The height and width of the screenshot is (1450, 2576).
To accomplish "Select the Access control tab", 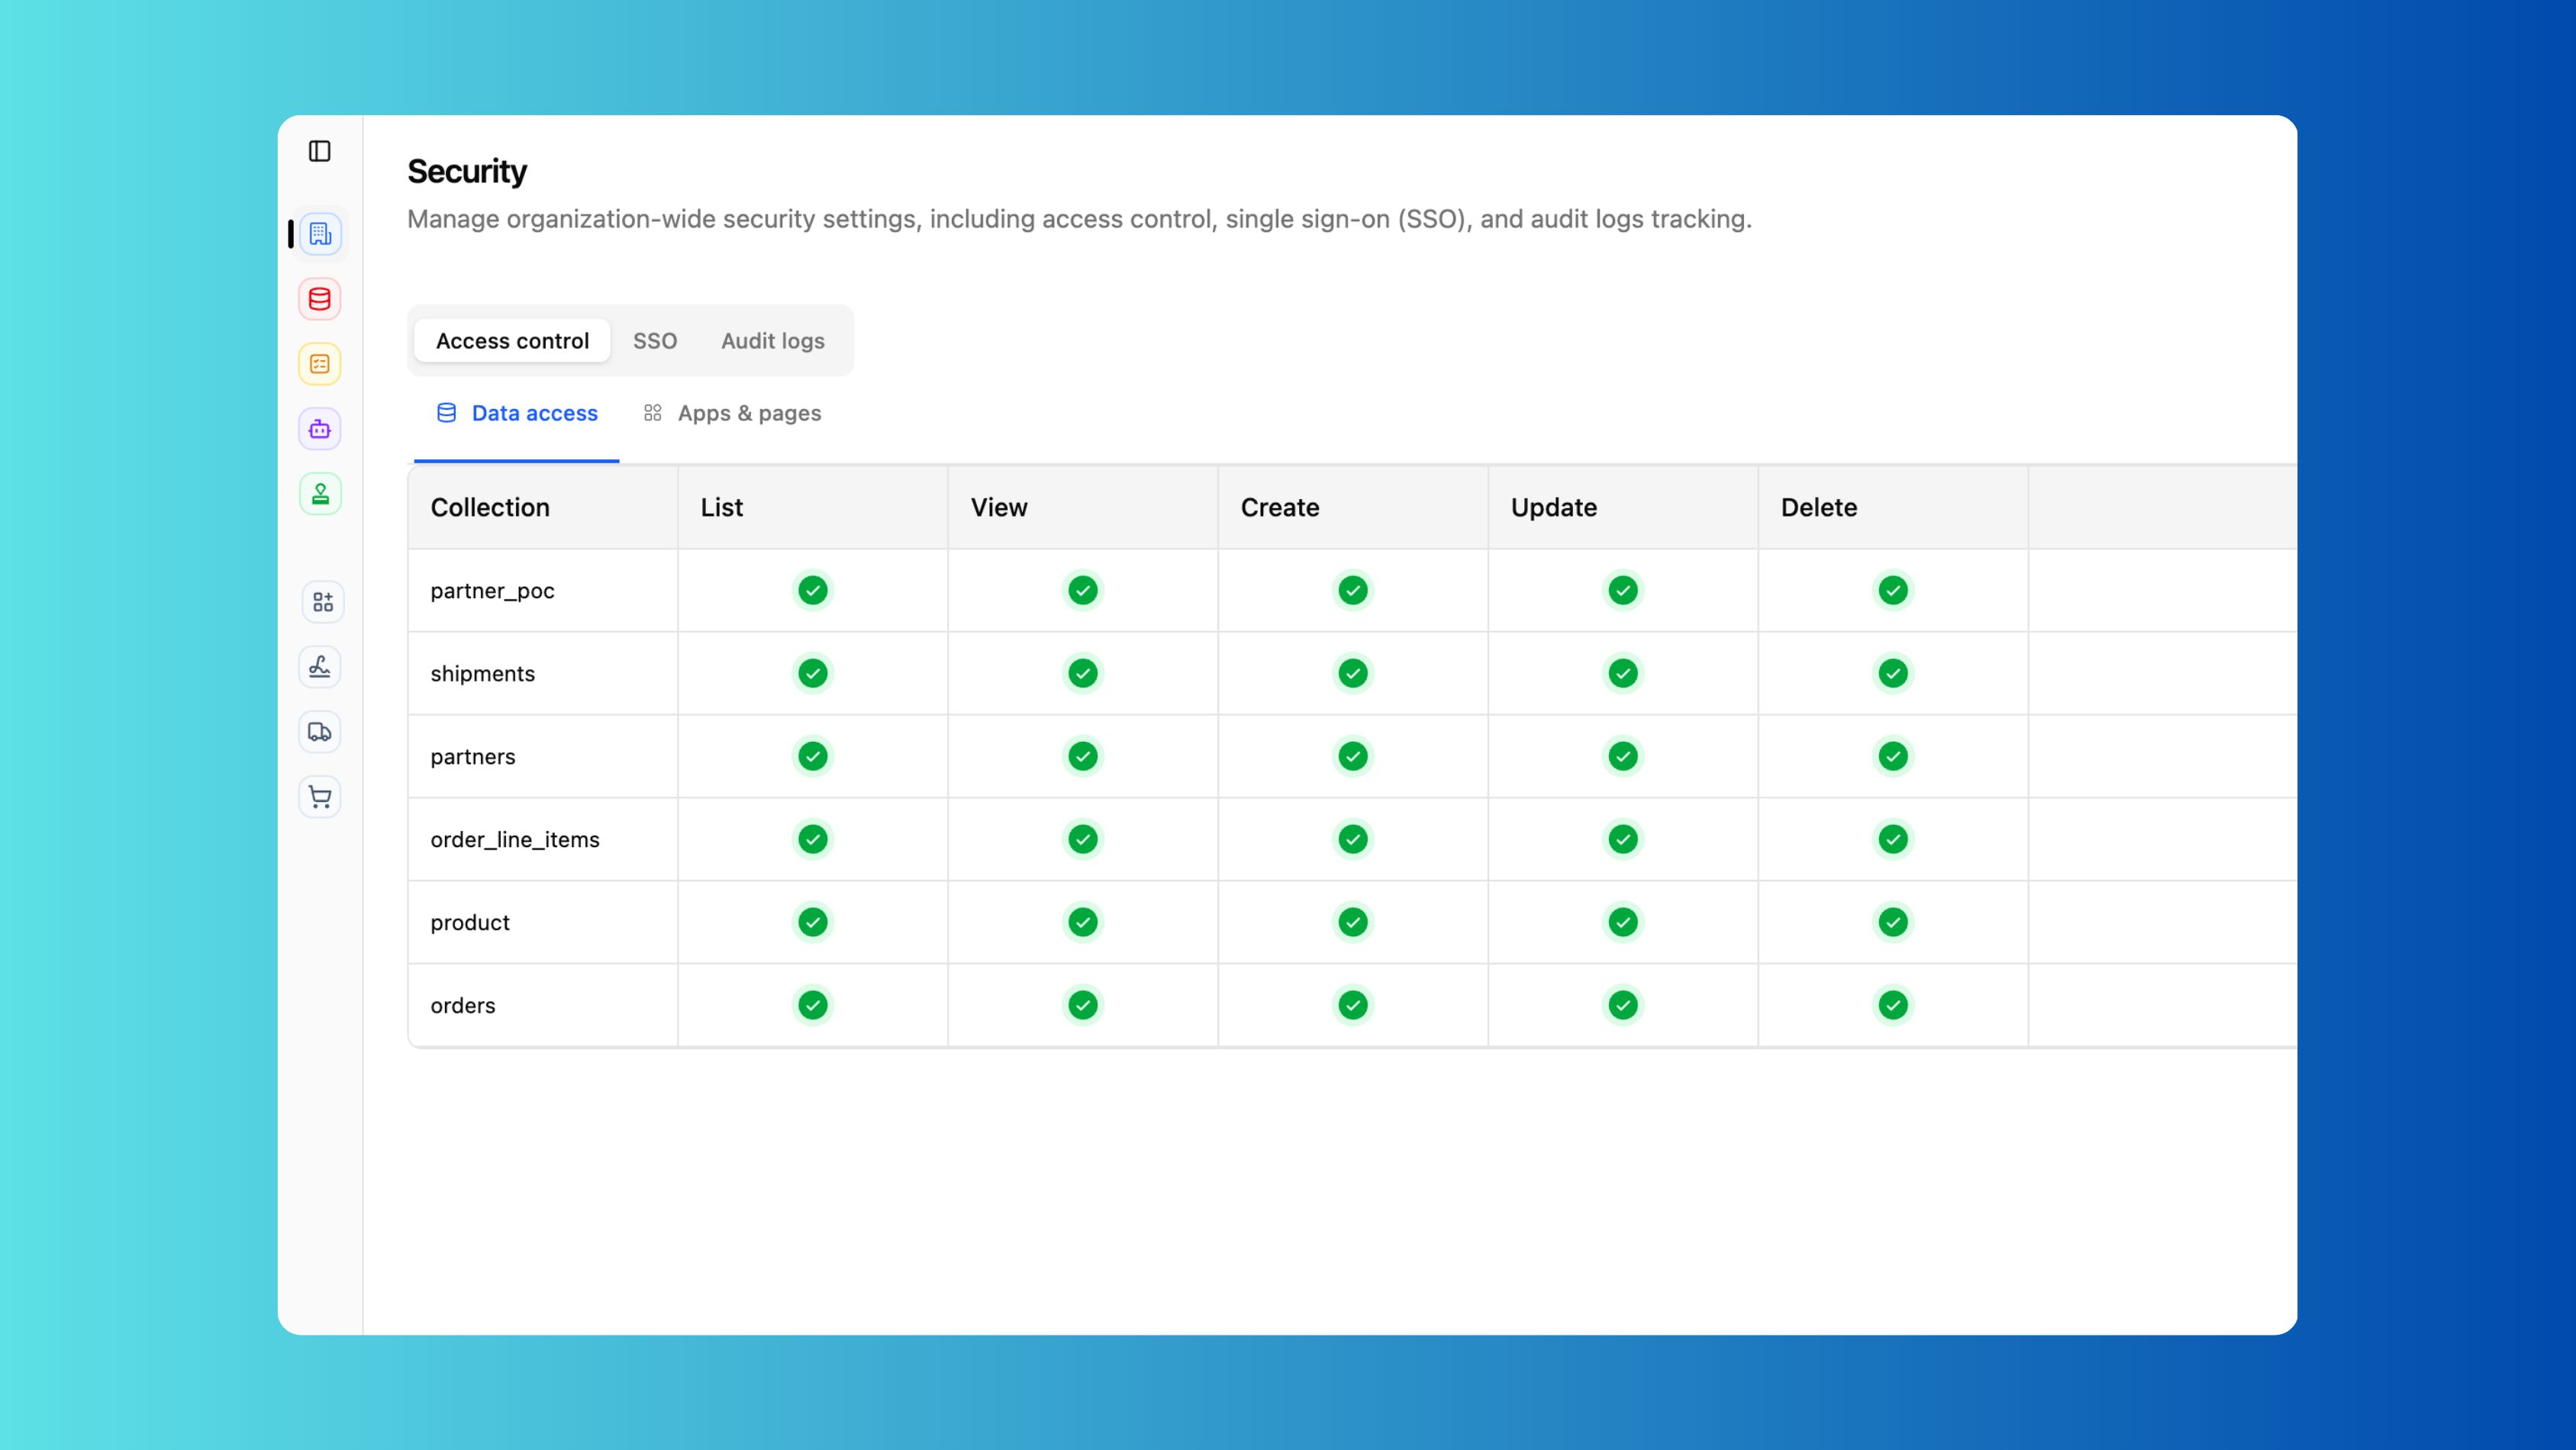I will 512,341.
